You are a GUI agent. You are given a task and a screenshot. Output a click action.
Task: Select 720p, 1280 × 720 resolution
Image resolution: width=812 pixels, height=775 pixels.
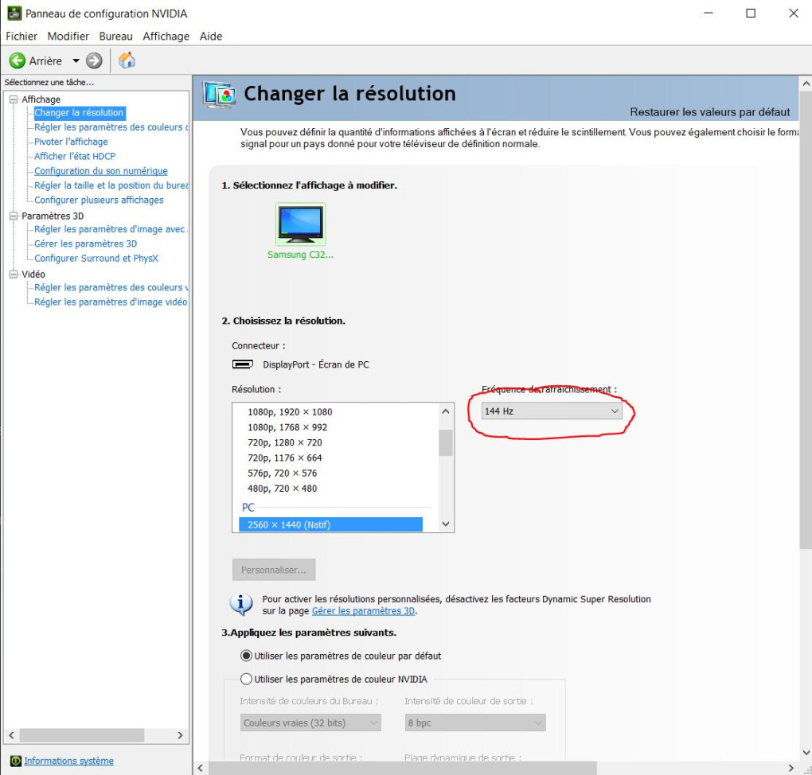pyautogui.click(x=285, y=442)
